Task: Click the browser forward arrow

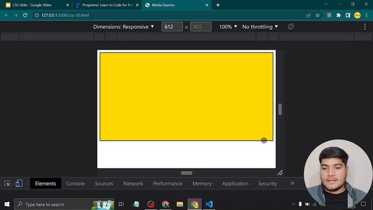Action: [16, 15]
